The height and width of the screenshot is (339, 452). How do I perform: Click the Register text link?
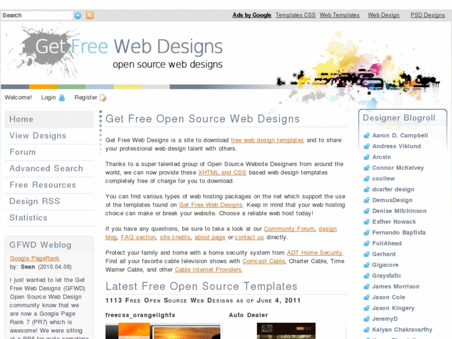coord(86,98)
